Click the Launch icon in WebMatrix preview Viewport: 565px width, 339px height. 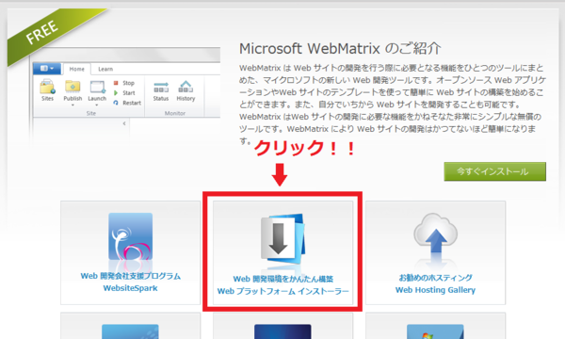point(97,87)
